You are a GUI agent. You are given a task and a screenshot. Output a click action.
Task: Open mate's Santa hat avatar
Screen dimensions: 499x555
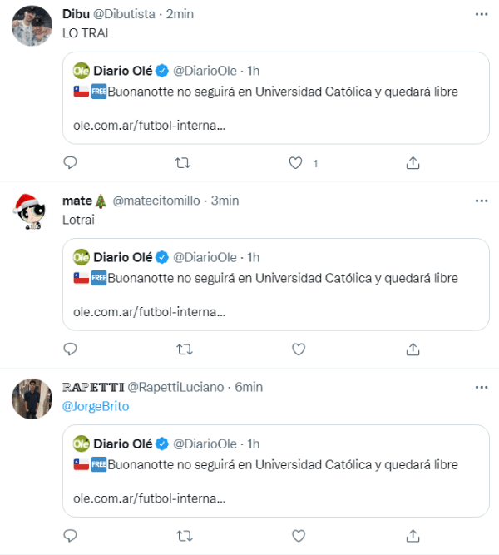[x=32, y=212]
